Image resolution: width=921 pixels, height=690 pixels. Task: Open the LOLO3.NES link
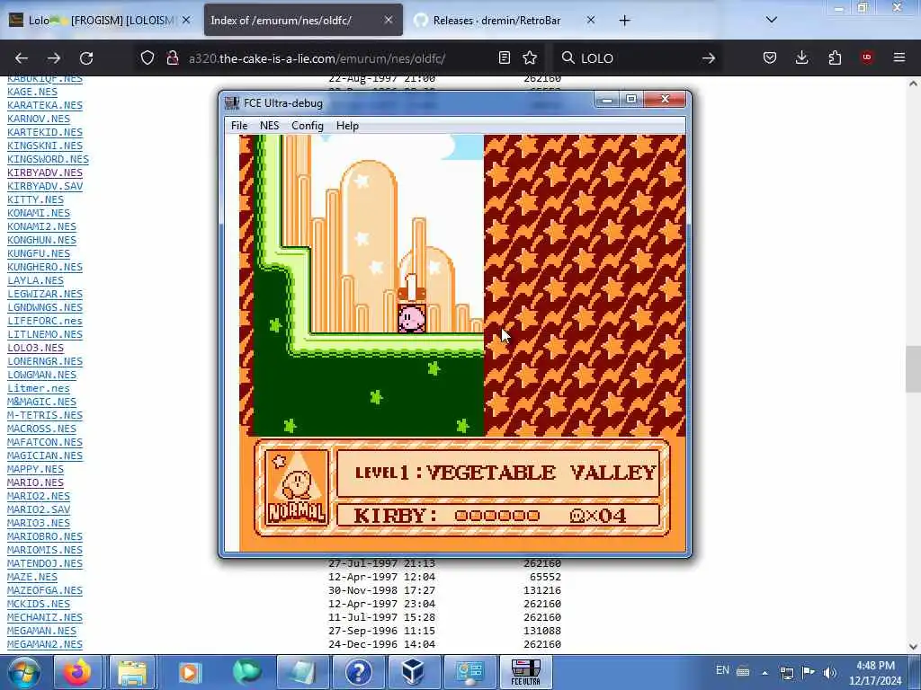pyautogui.click(x=35, y=348)
